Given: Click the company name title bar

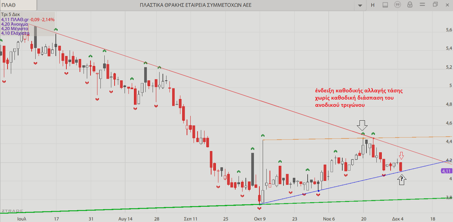Looking at the screenshot, I should [x=195, y=5].
